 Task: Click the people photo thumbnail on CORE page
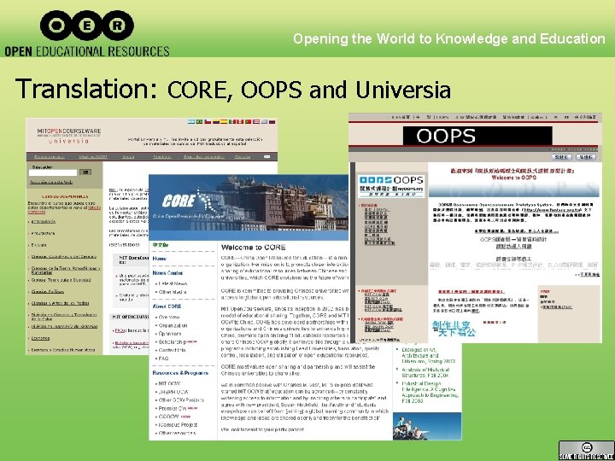coord(427,426)
